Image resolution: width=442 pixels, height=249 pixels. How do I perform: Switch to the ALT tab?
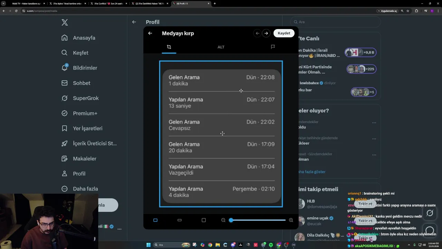click(x=221, y=47)
